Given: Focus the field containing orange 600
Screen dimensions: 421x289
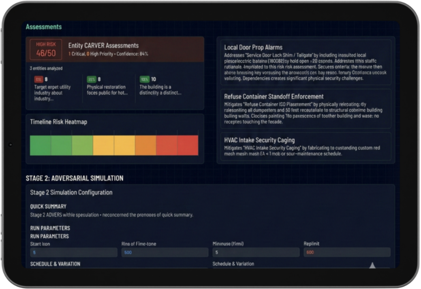Looking at the screenshot, I should [347, 252].
